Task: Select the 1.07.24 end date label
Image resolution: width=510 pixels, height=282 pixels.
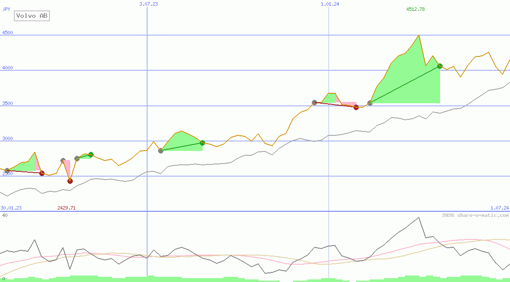Action: (x=499, y=208)
